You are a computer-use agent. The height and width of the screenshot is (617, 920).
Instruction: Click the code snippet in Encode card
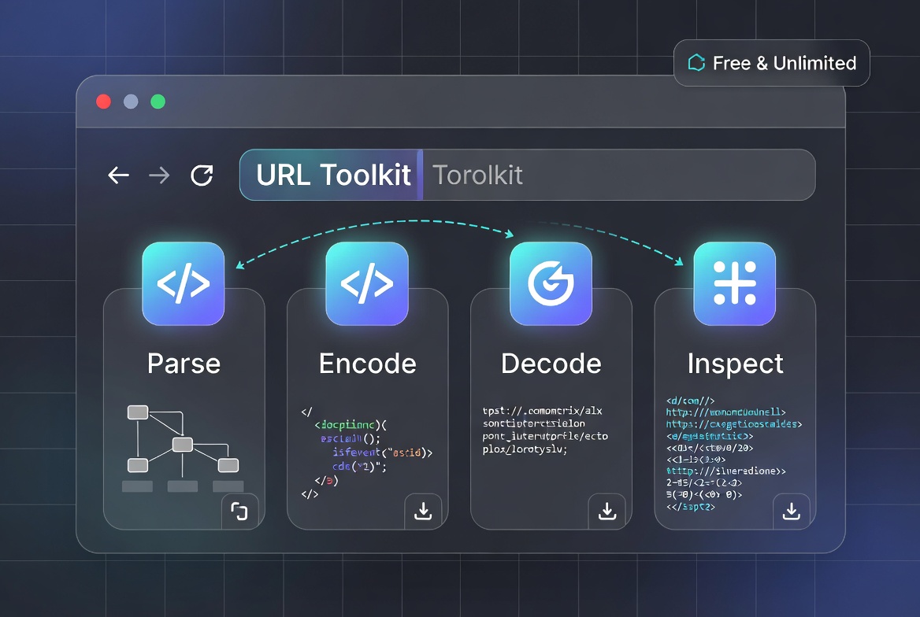[x=367, y=453]
